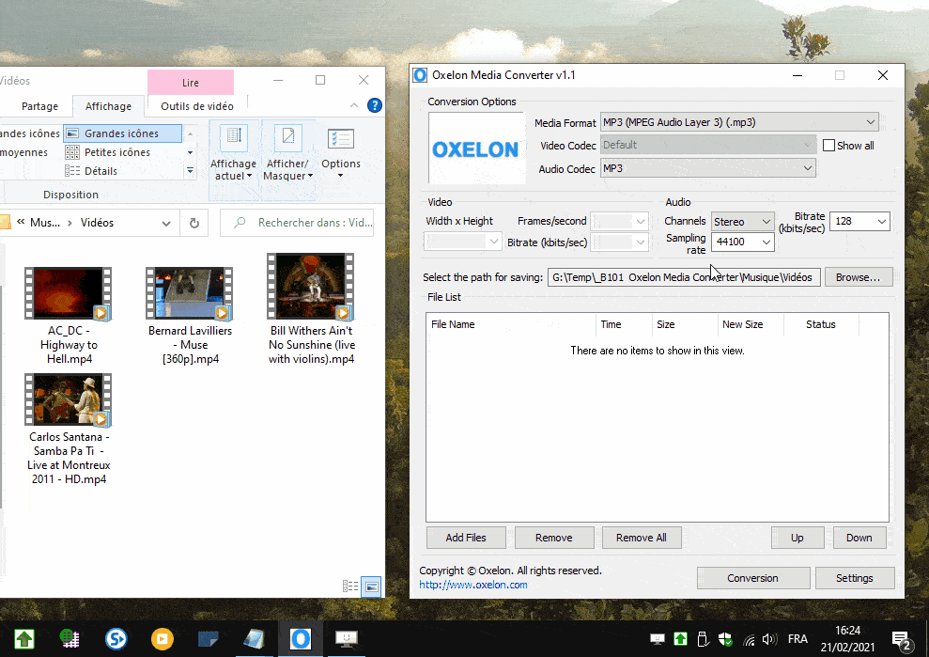
Task: Open the notepad app in the taskbar
Action: coord(255,638)
